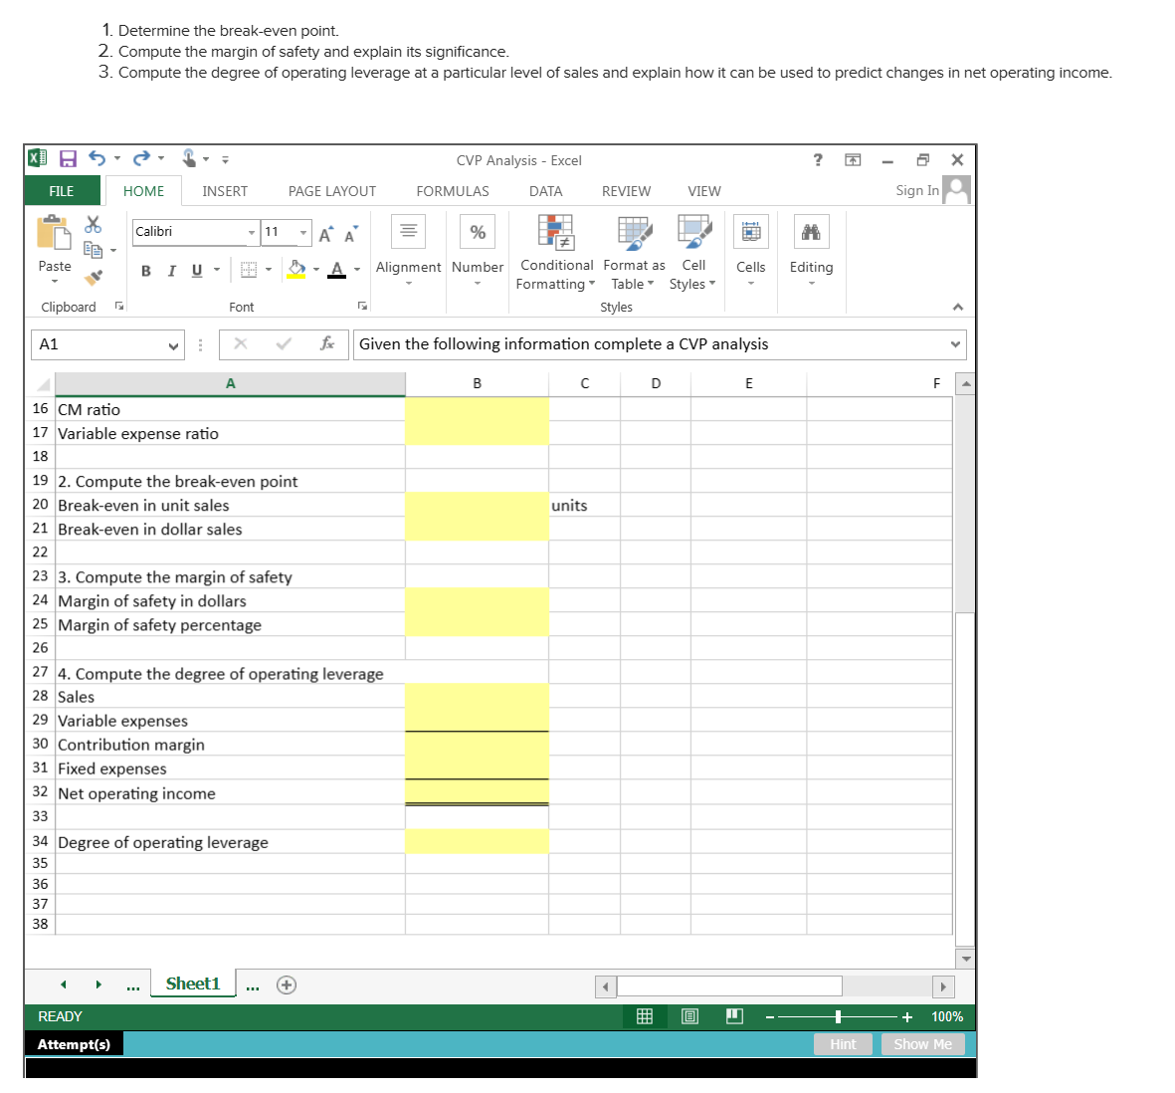The width and height of the screenshot is (1175, 1093).
Task: Click the Hint button
Action: [x=843, y=1044]
